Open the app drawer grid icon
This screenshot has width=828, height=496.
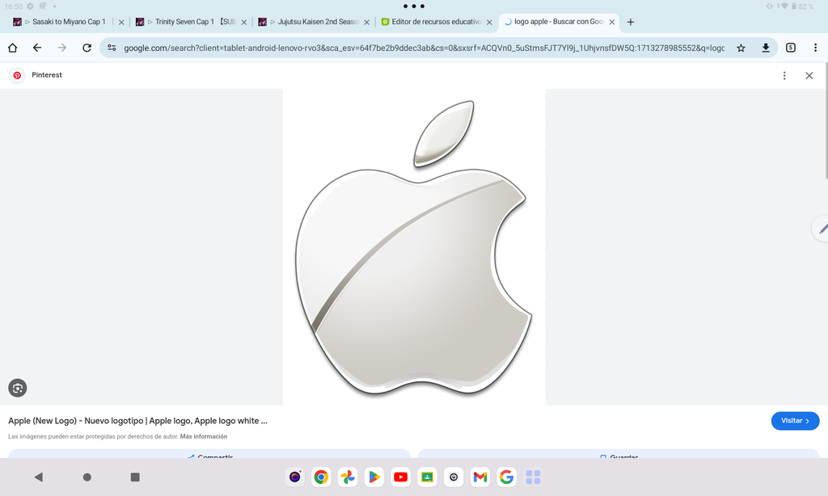534,477
